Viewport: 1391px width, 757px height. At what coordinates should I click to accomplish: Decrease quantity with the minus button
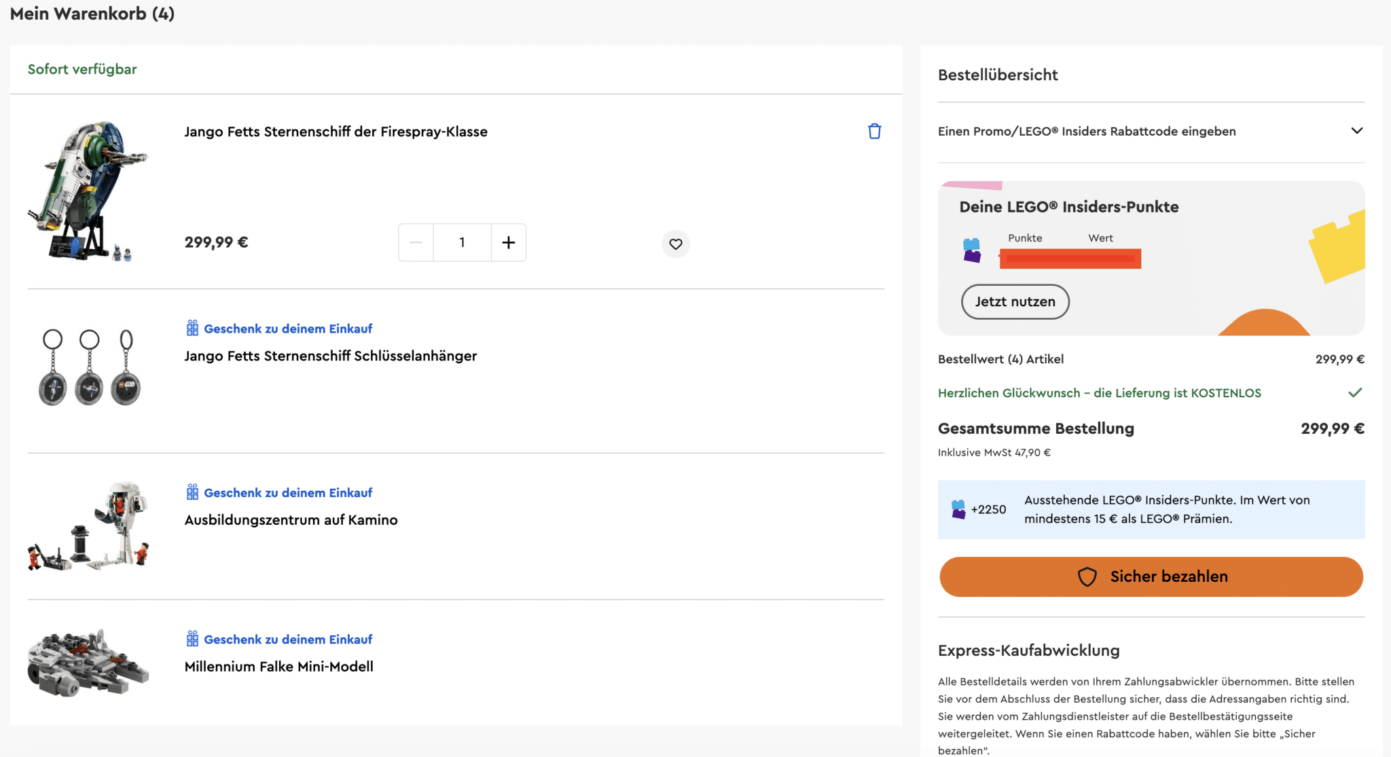(416, 242)
